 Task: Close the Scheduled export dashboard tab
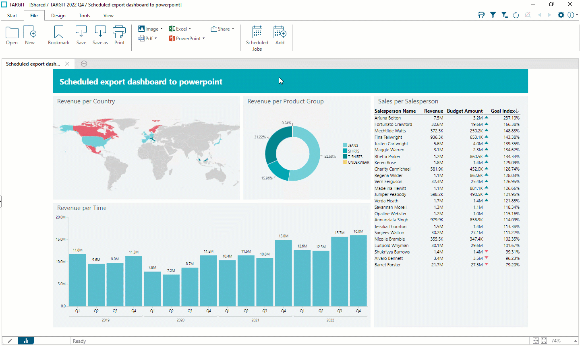pos(67,64)
